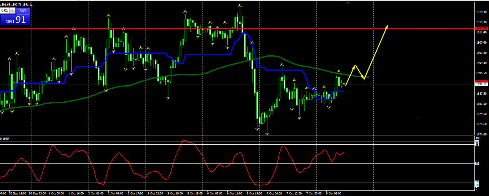
Task: Click the 1879.50 price axis label
Action: pos(481,114)
